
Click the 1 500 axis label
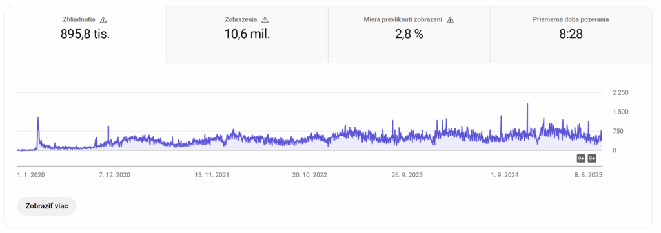(x=620, y=112)
